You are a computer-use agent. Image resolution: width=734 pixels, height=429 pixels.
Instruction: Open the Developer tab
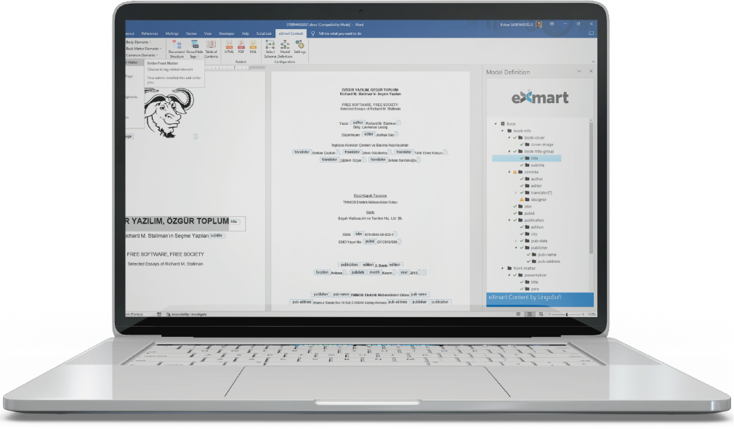tap(227, 33)
